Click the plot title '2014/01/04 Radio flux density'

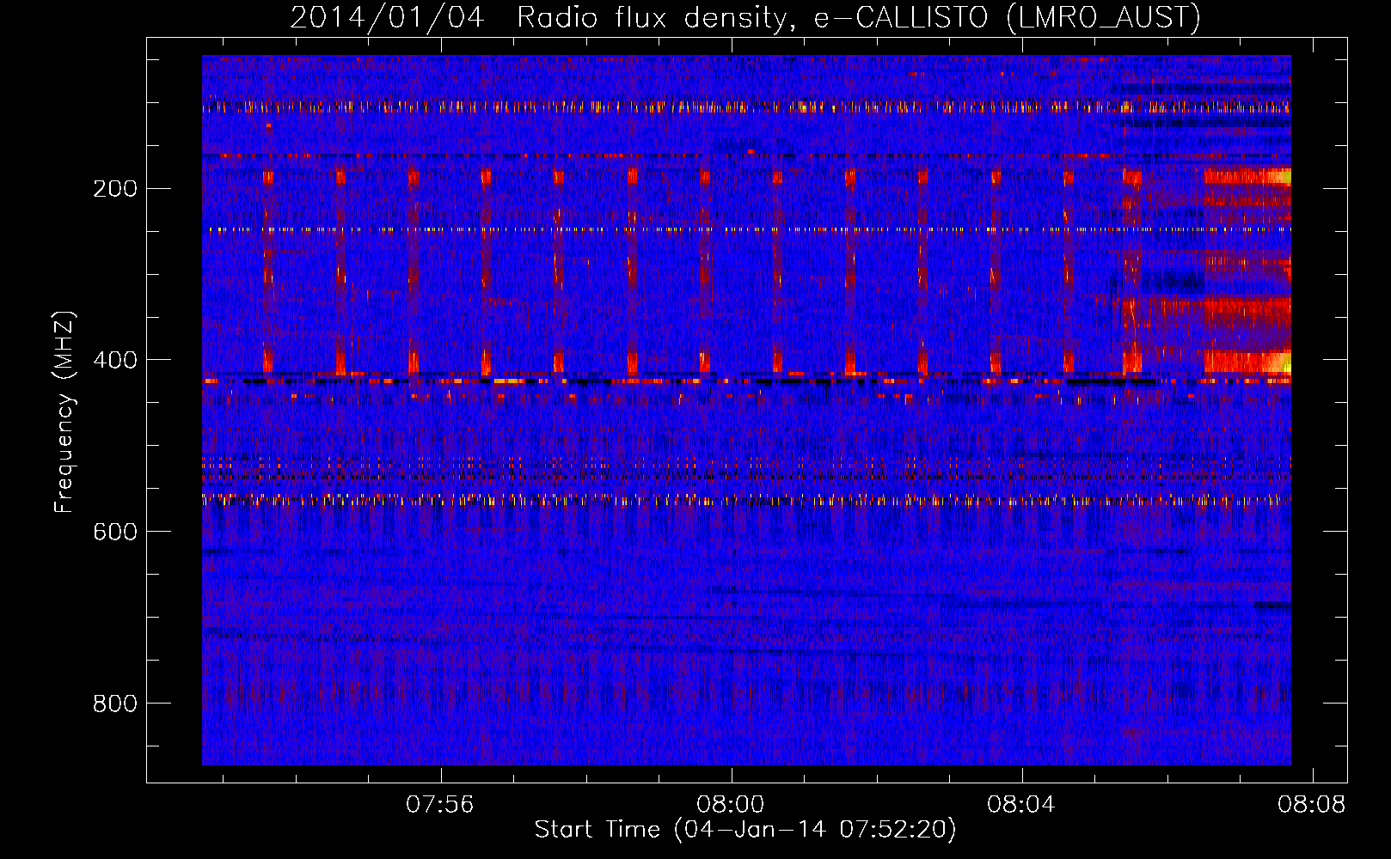click(x=745, y=17)
